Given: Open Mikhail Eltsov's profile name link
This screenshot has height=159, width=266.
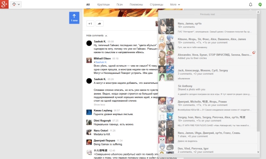Looking at the screenshot, I should (x=102, y=59).
